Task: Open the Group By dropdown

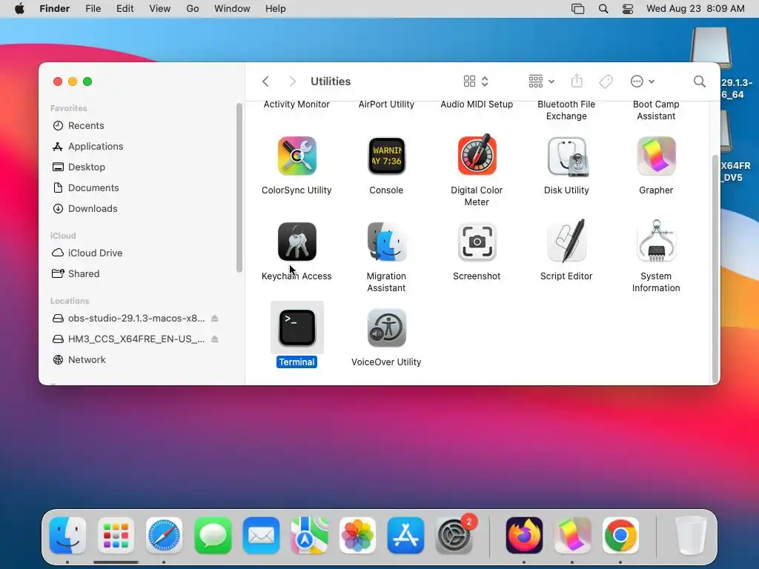Action: (x=542, y=81)
